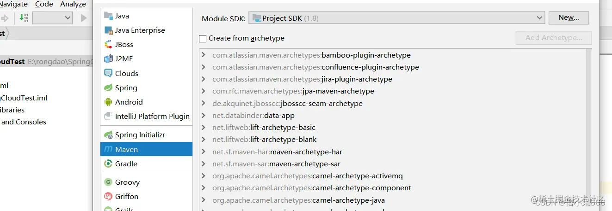The image size is (612, 211).
Task: Click the forward navigation arrow in toolbar
Action: 5,18
